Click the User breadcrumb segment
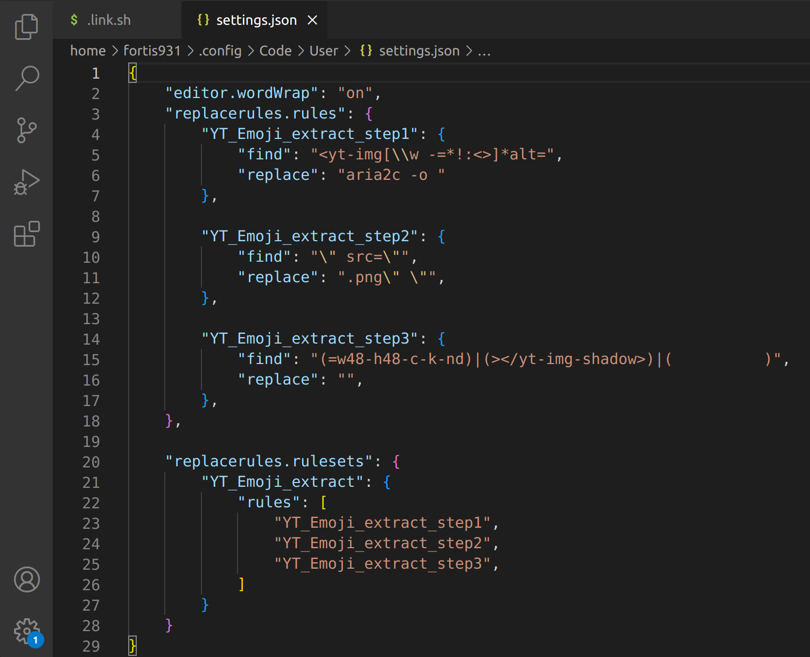The image size is (810, 657). [x=324, y=51]
